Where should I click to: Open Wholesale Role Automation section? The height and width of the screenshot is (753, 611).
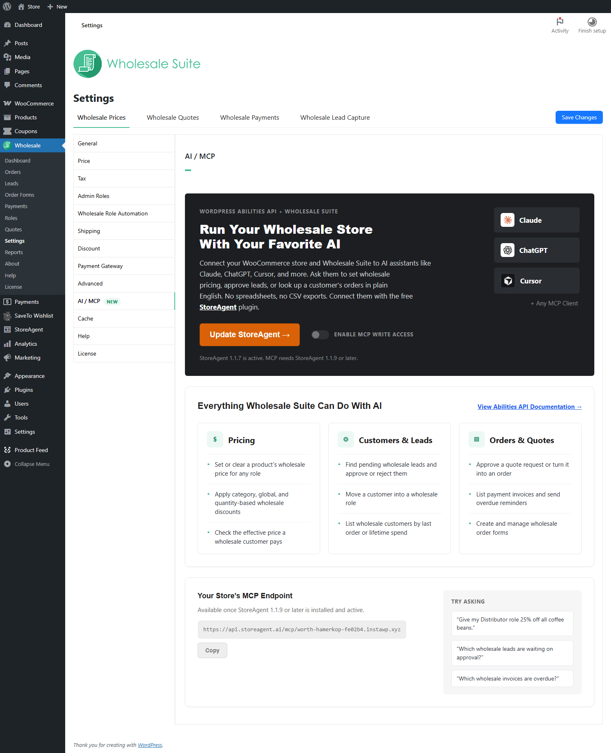(x=124, y=213)
